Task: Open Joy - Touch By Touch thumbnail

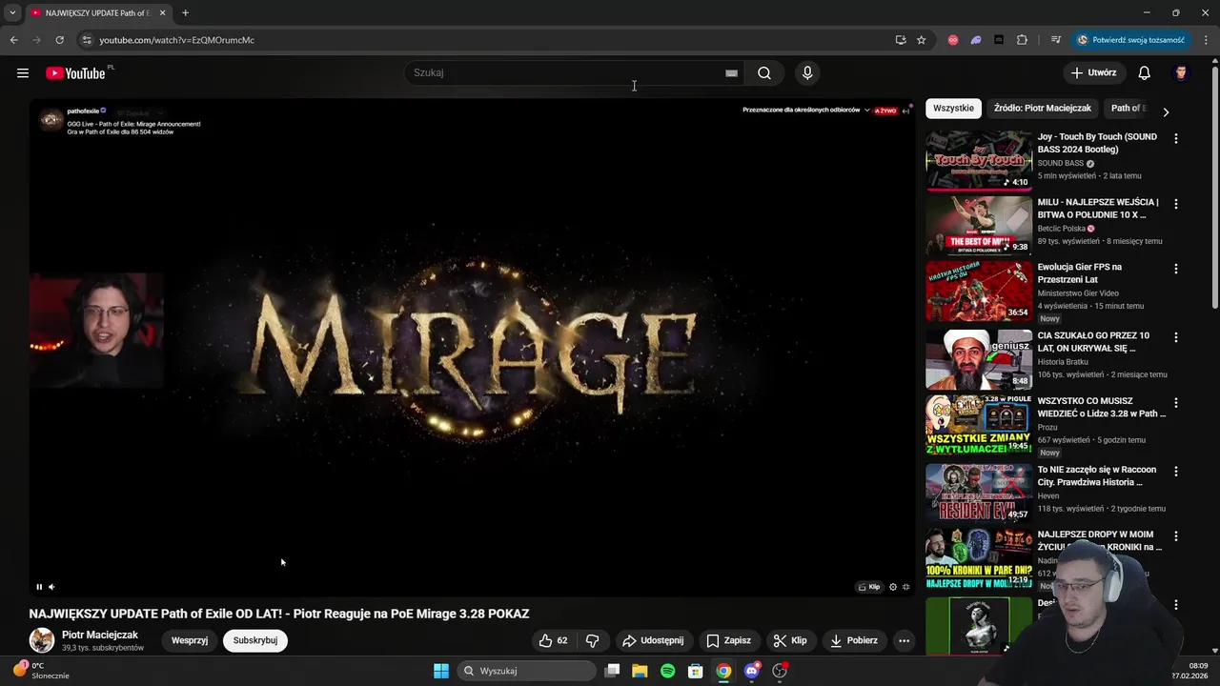Action: pos(979,160)
